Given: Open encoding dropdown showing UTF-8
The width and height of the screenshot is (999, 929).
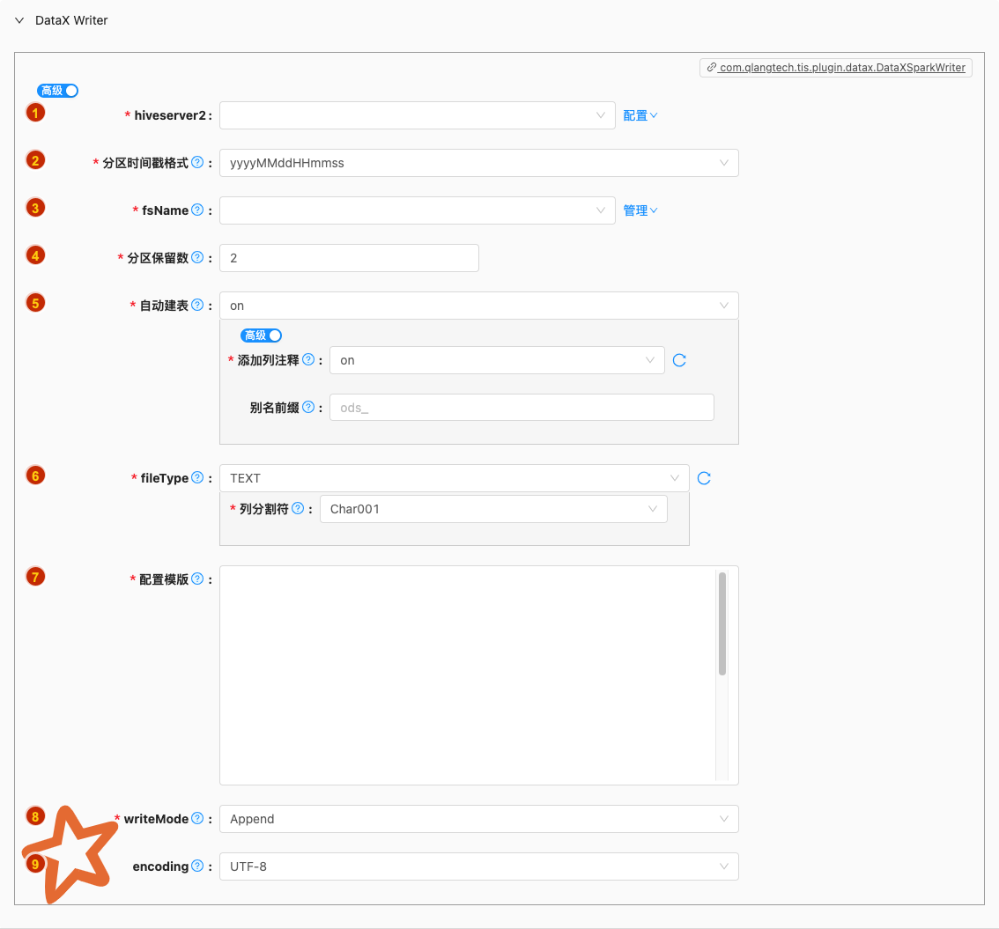Looking at the screenshot, I should (479, 866).
